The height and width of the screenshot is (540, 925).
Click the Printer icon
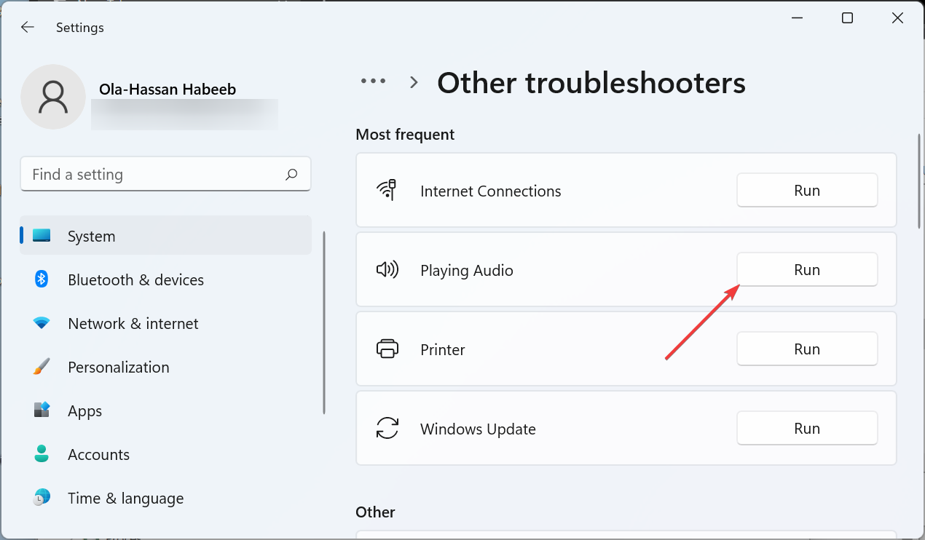pyautogui.click(x=387, y=349)
